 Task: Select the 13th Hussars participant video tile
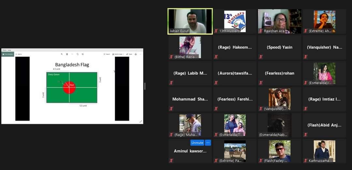tap(235, 21)
